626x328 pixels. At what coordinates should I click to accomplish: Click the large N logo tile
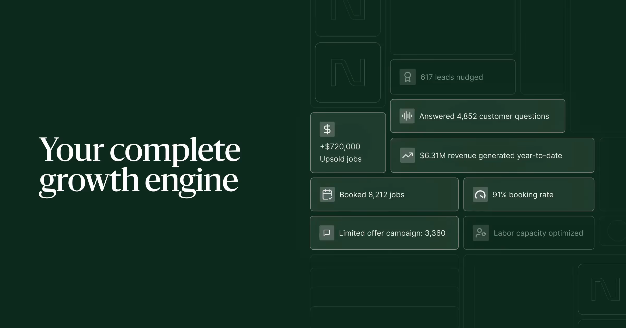click(348, 72)
